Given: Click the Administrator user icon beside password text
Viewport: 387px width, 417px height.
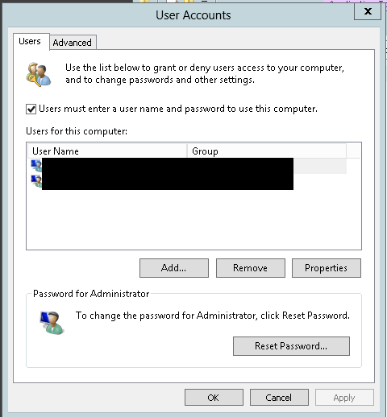Looking at the screenshot, I should 52,322.
